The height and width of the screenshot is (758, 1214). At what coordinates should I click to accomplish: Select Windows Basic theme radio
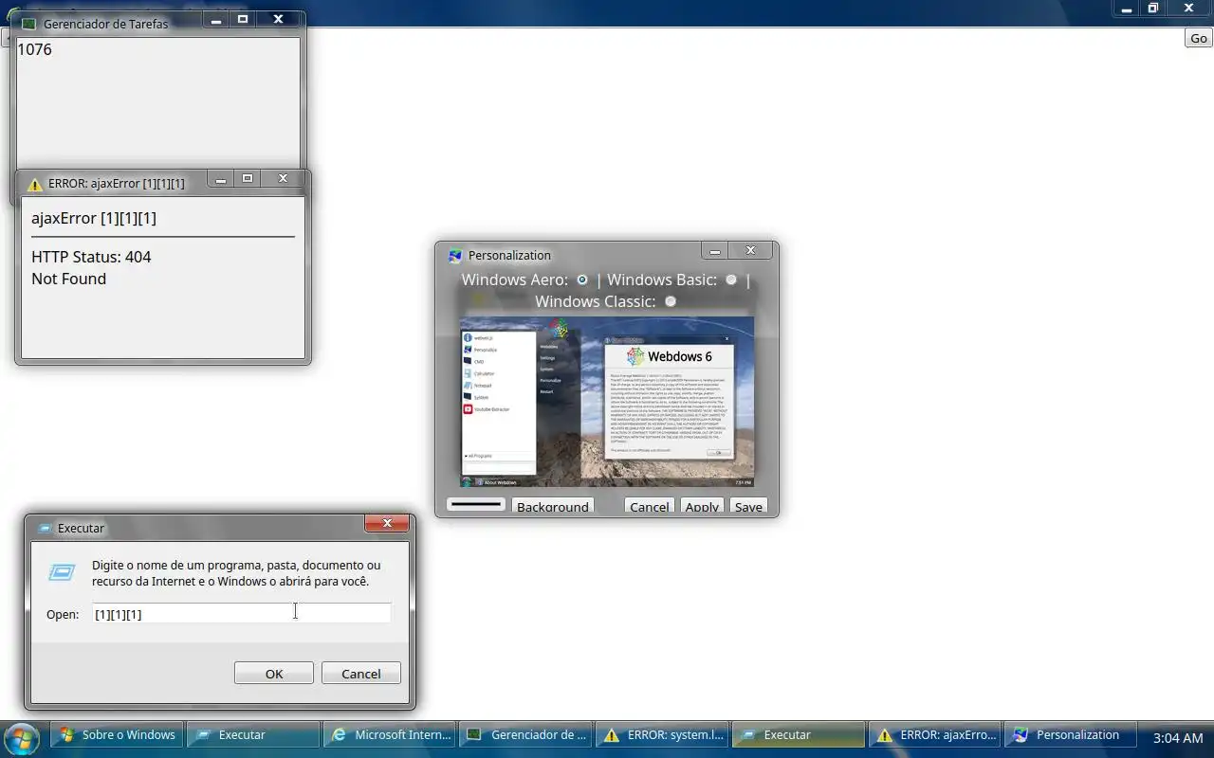(731, 280)
